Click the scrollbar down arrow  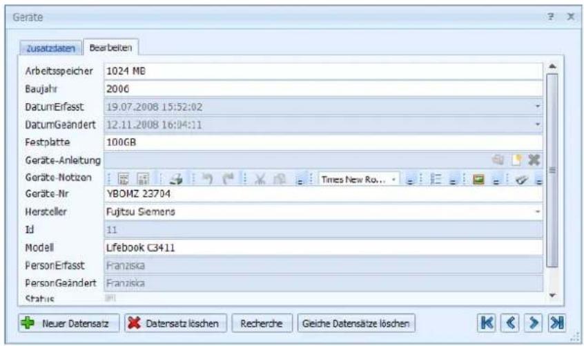coord(552,296)
